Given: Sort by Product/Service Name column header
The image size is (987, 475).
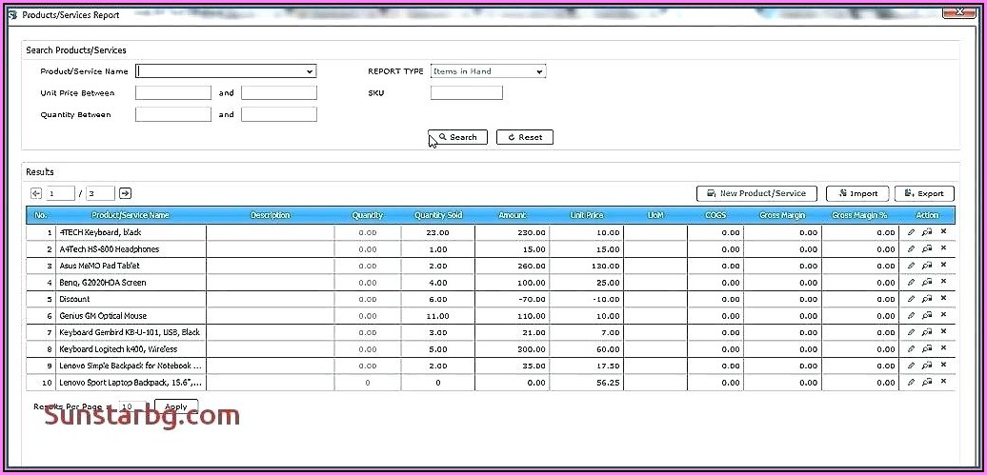Looking at the screenshot, I should pos(130,215).
